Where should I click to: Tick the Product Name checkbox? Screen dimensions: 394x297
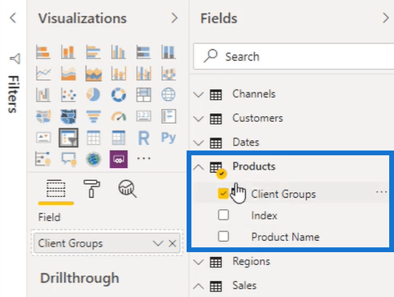(223, 236)
